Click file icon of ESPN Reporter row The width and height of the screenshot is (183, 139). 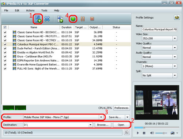(x=14, y=60)
